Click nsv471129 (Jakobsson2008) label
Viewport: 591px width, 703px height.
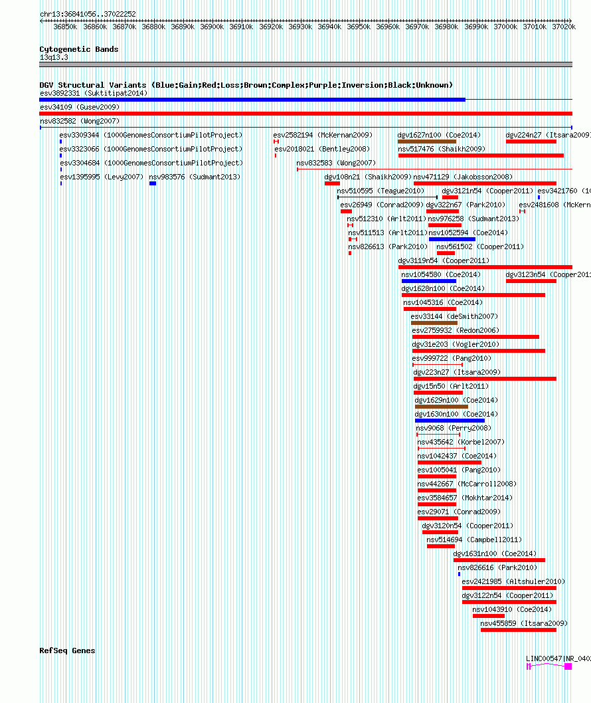coord(463,177)
